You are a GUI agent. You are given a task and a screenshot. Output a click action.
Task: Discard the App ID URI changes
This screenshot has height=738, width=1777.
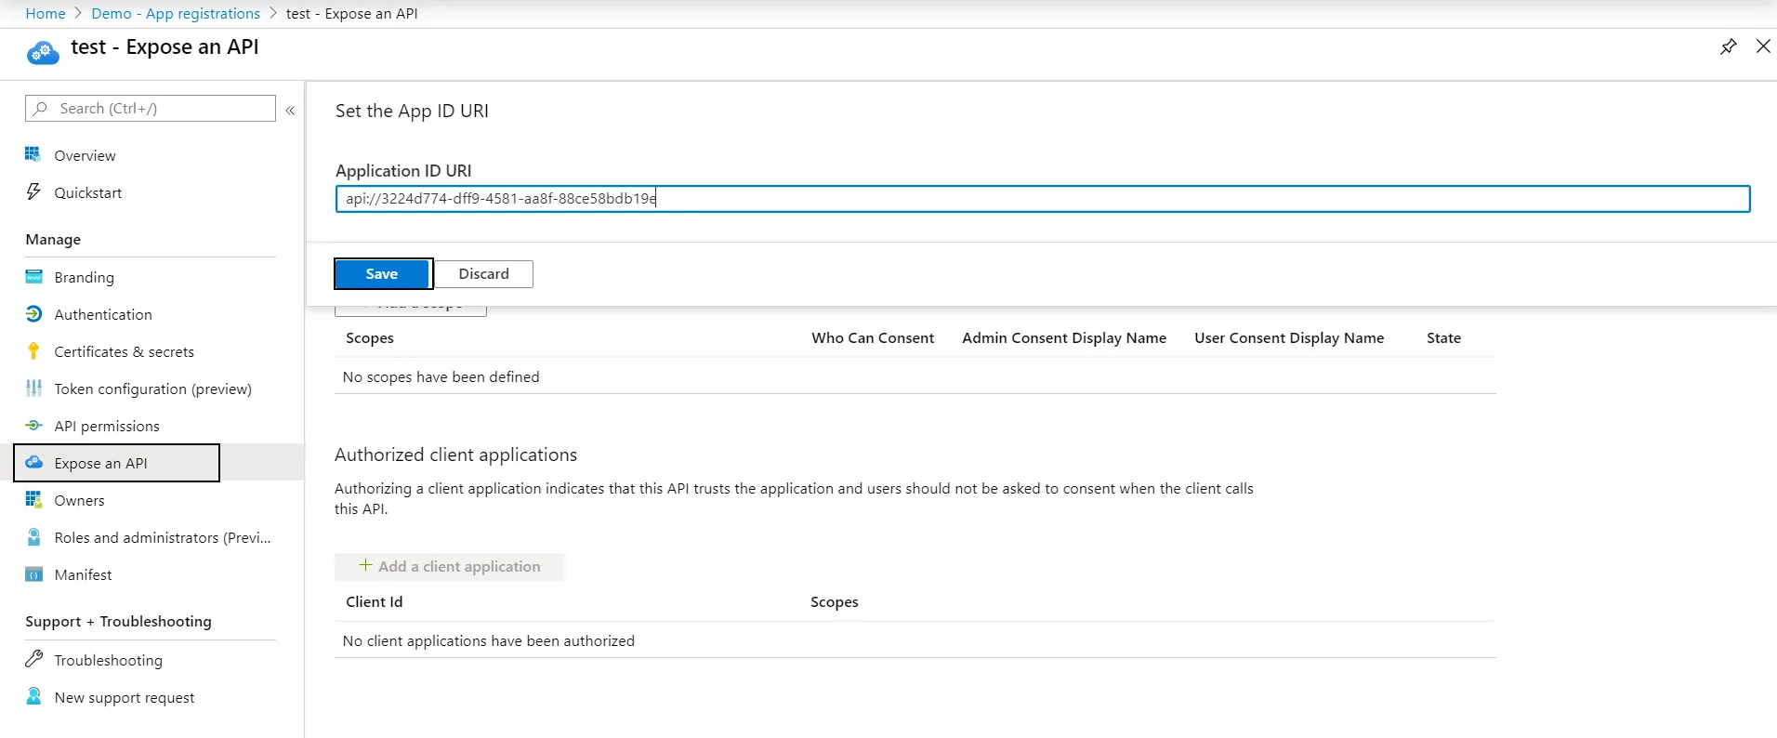[483, 273]
